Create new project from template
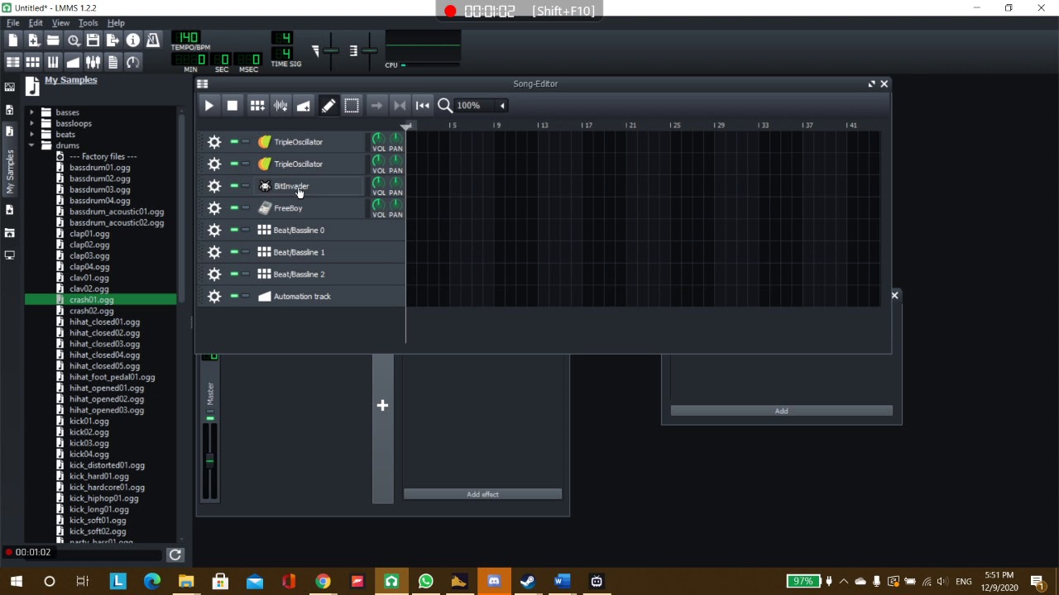1059x595 pixels. point(33,40)
